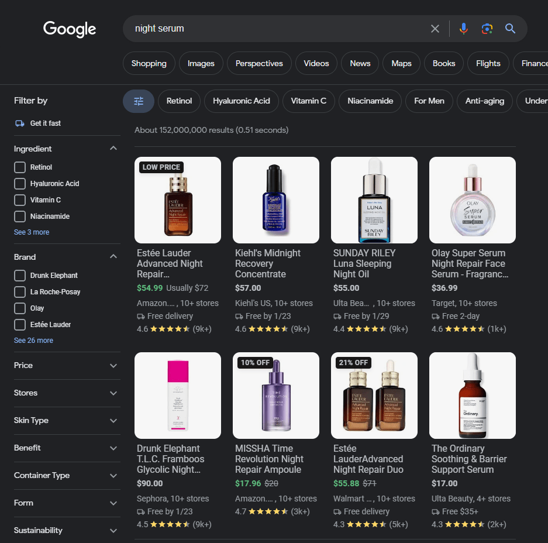Click the Google logo
This screenshot has width=548, height=543.
click(x=70, y=29)
